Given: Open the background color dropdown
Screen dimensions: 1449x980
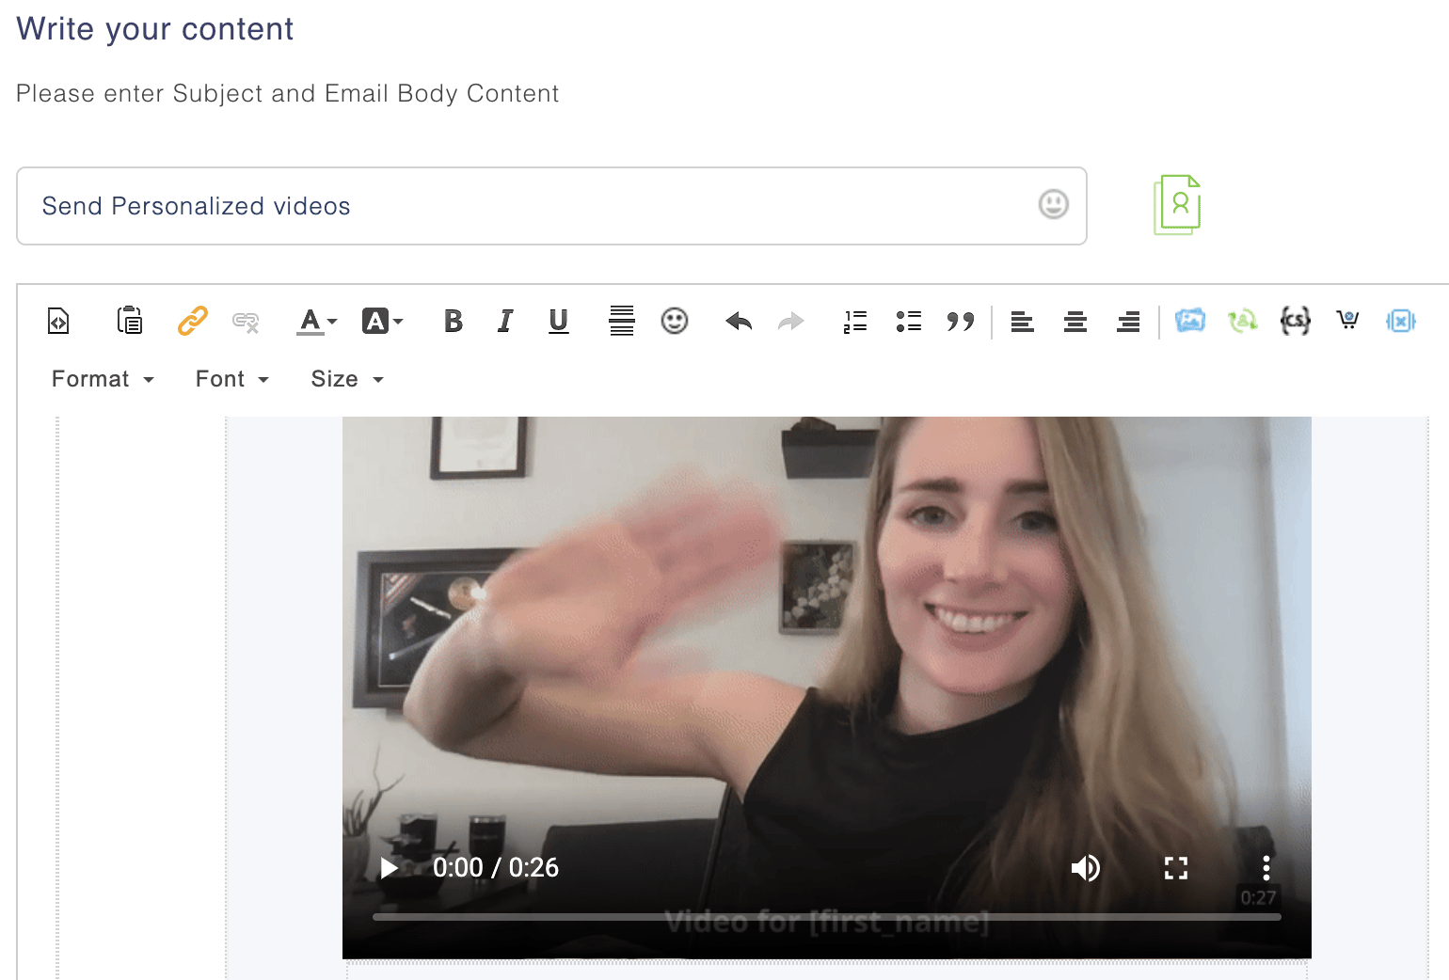Looking at the screenshot, I should pyautogui.click(x=383, y=322).
